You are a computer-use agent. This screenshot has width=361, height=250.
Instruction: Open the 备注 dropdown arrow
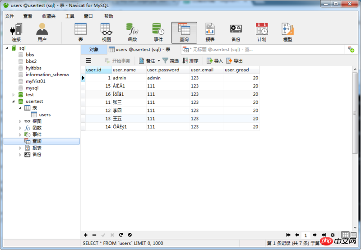(x=159, y=61)
